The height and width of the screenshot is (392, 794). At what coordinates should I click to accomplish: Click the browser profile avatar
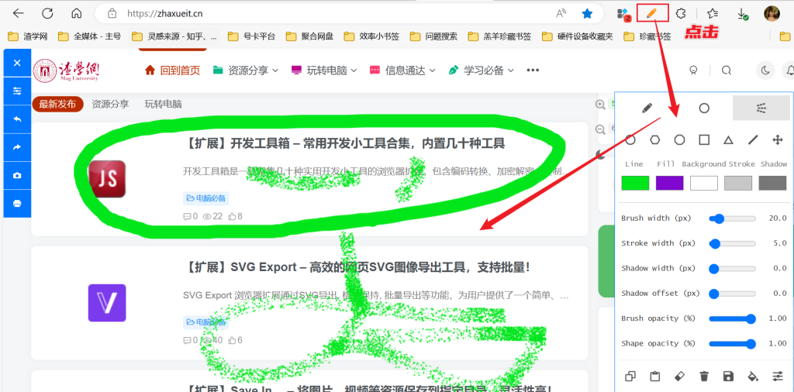click(772, 14)
